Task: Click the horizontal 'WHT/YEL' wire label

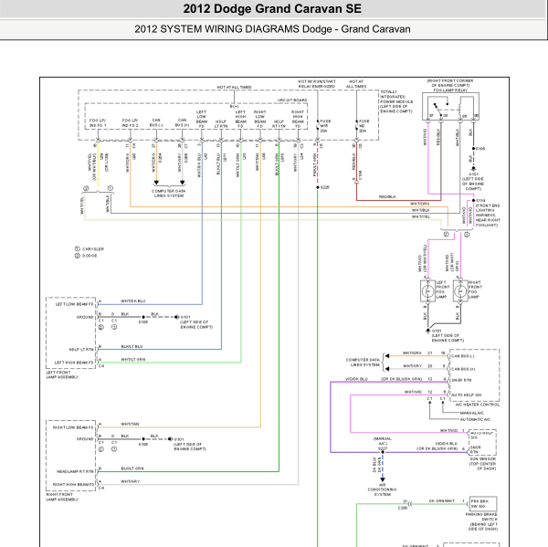Action: (421, 216)
